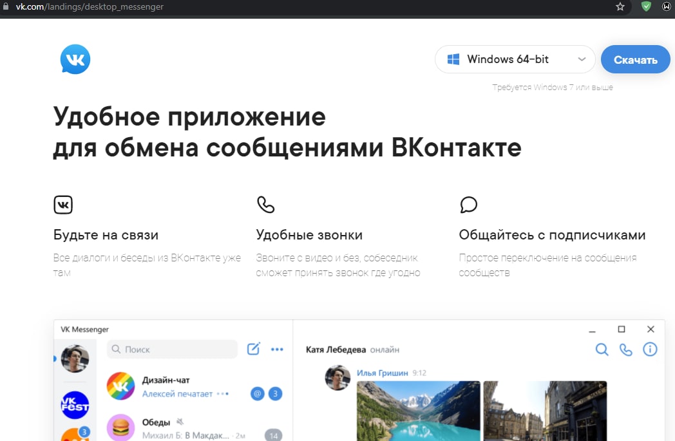Screen dimensions: 675x441
Task: Click the search magnifier in chat header
Action: tap(602, 350)
